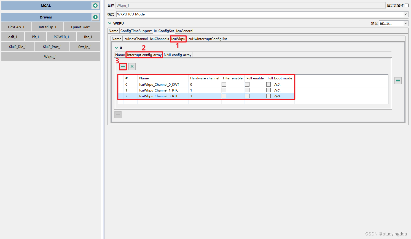Toggle Full boot mode for IcuWkpu_Channel_1_RTC
This screenshot has width=411, height=239.
tap(268, 90)
